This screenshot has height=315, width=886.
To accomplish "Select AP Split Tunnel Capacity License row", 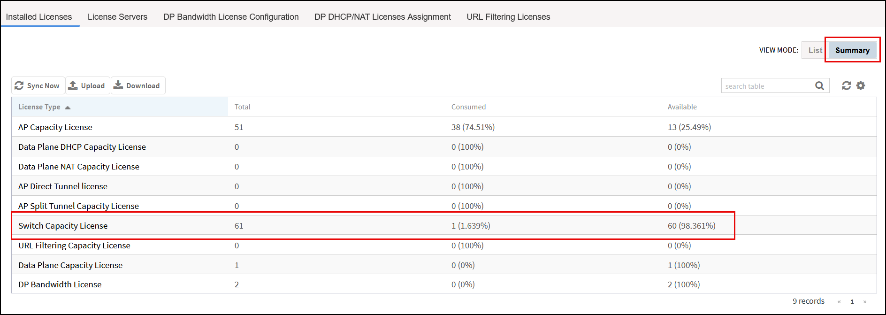I will (444, 206).
